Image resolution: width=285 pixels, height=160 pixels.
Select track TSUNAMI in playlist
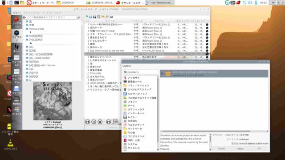pyautogui.click(x=95, y=73)
